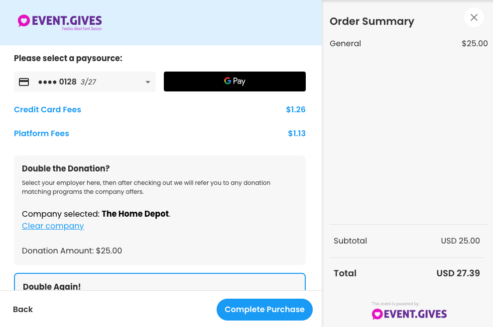
Task: Open the Platform Fees details
Action: (41, 133)
